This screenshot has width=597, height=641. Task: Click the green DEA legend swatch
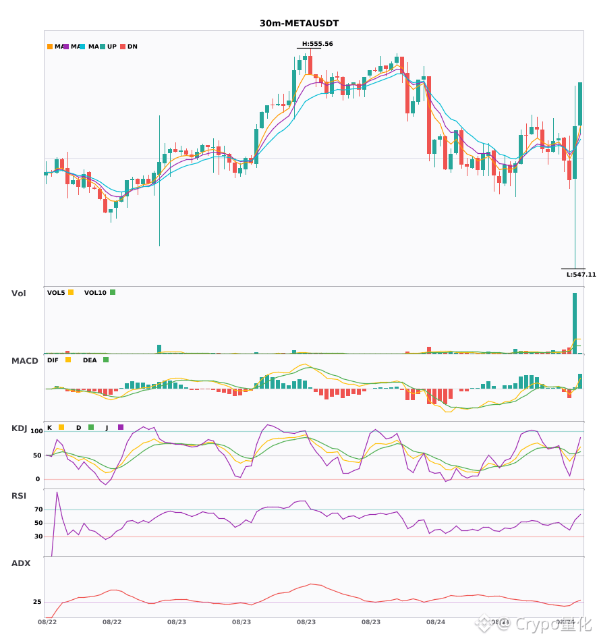click(106, 360)
